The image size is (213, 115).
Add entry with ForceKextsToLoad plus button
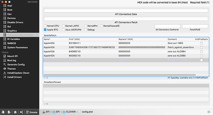pyautogui.click(x=47, y=104)
